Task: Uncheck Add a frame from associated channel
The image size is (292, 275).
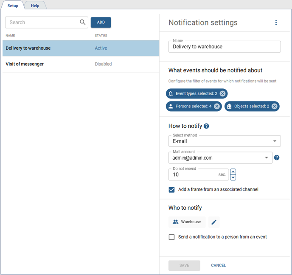Action: pos(172,190)
